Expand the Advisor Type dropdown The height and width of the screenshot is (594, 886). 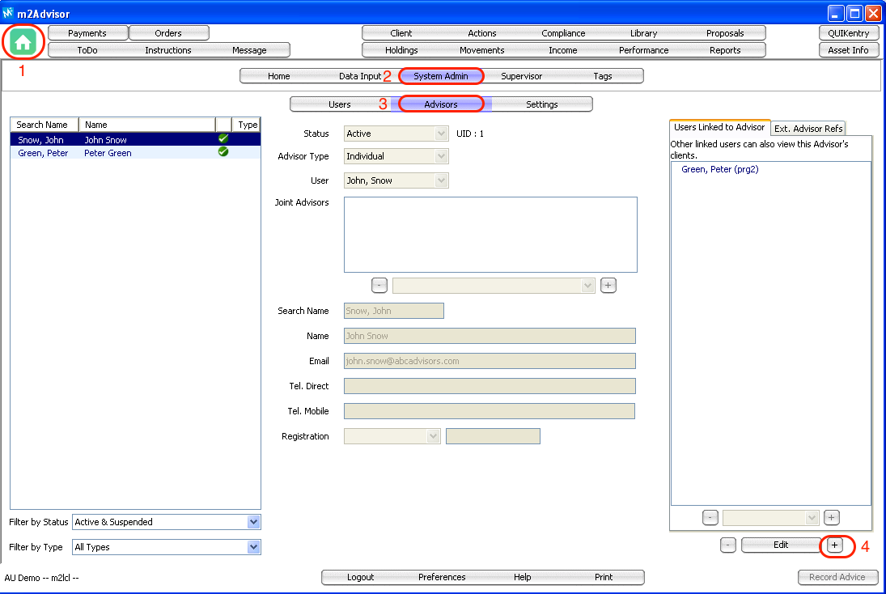441,156
